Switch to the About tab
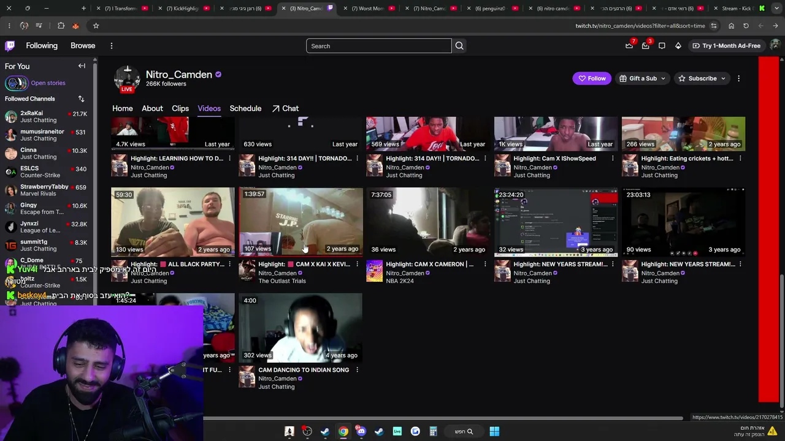Screen dimensions: 785x441 click(152, 108)
